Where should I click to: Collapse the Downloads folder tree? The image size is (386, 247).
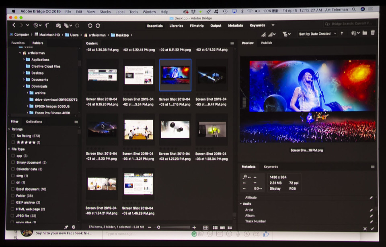pyautogui.click(x=24, y=86)
